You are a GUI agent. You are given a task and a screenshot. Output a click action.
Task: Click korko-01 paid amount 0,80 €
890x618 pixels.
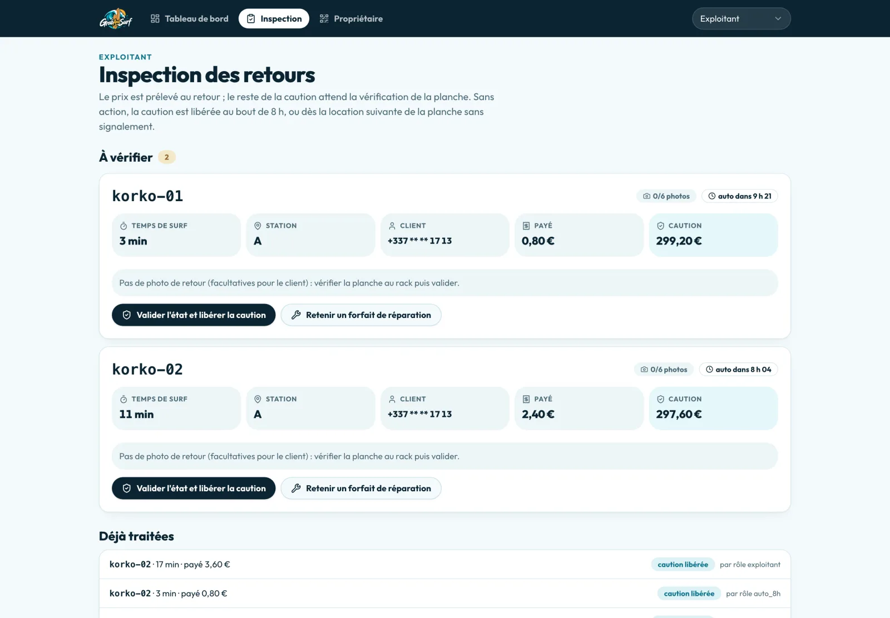(x=538, y=241)
